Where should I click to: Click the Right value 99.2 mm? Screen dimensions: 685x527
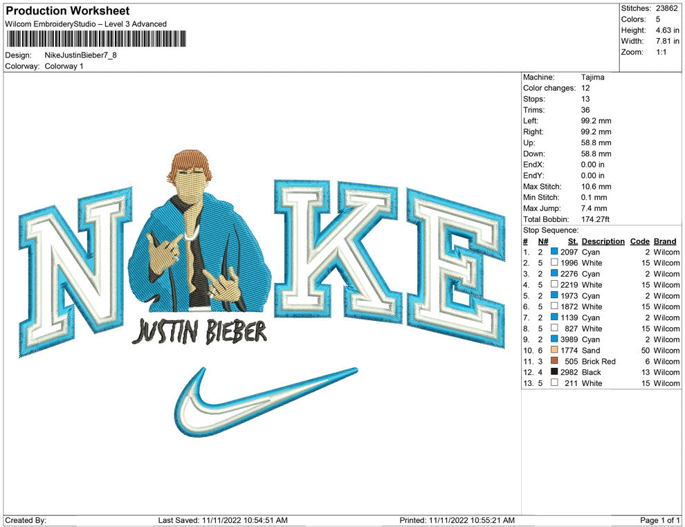596,132
